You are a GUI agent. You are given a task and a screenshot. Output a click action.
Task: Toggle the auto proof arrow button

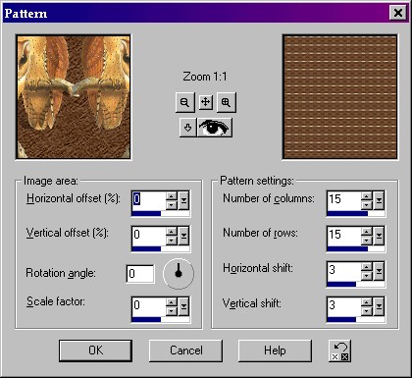click(187, 128)
